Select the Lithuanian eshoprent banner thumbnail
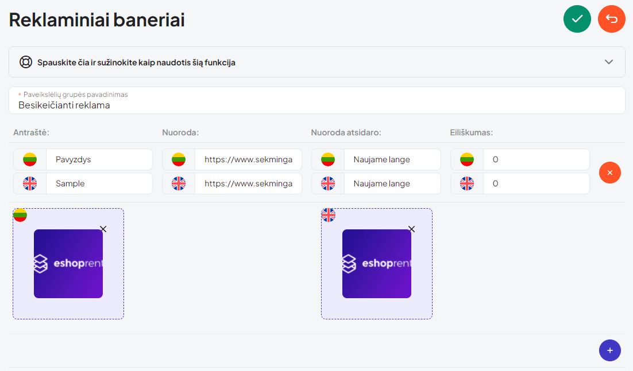This screenshot has width=633, height=371. pos(68,264)
